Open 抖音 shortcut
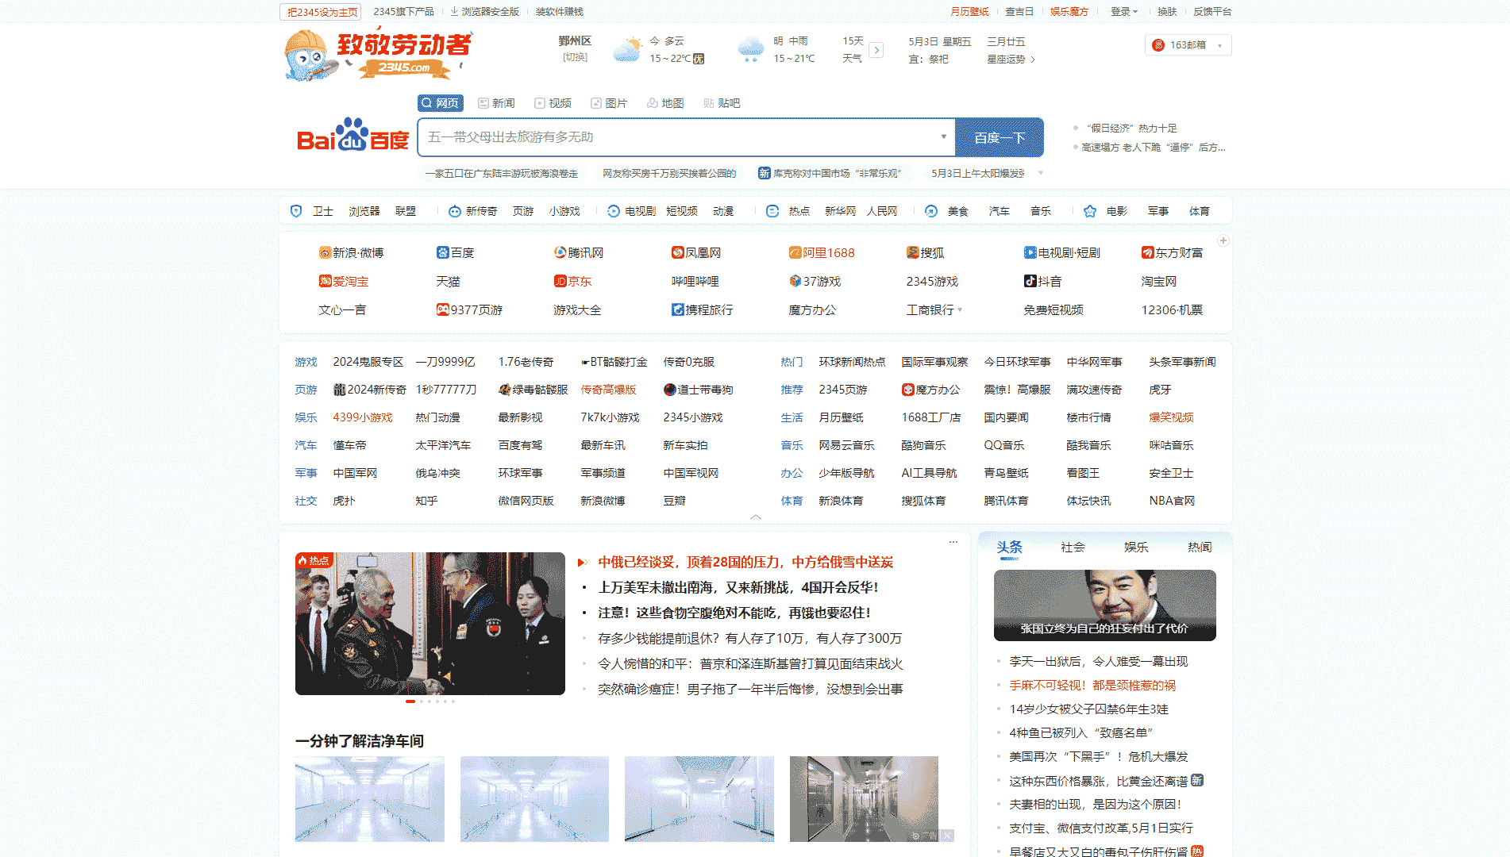Image resolution: width=1510 pixels, height=857 pixels. click(x=1043, y=281)
